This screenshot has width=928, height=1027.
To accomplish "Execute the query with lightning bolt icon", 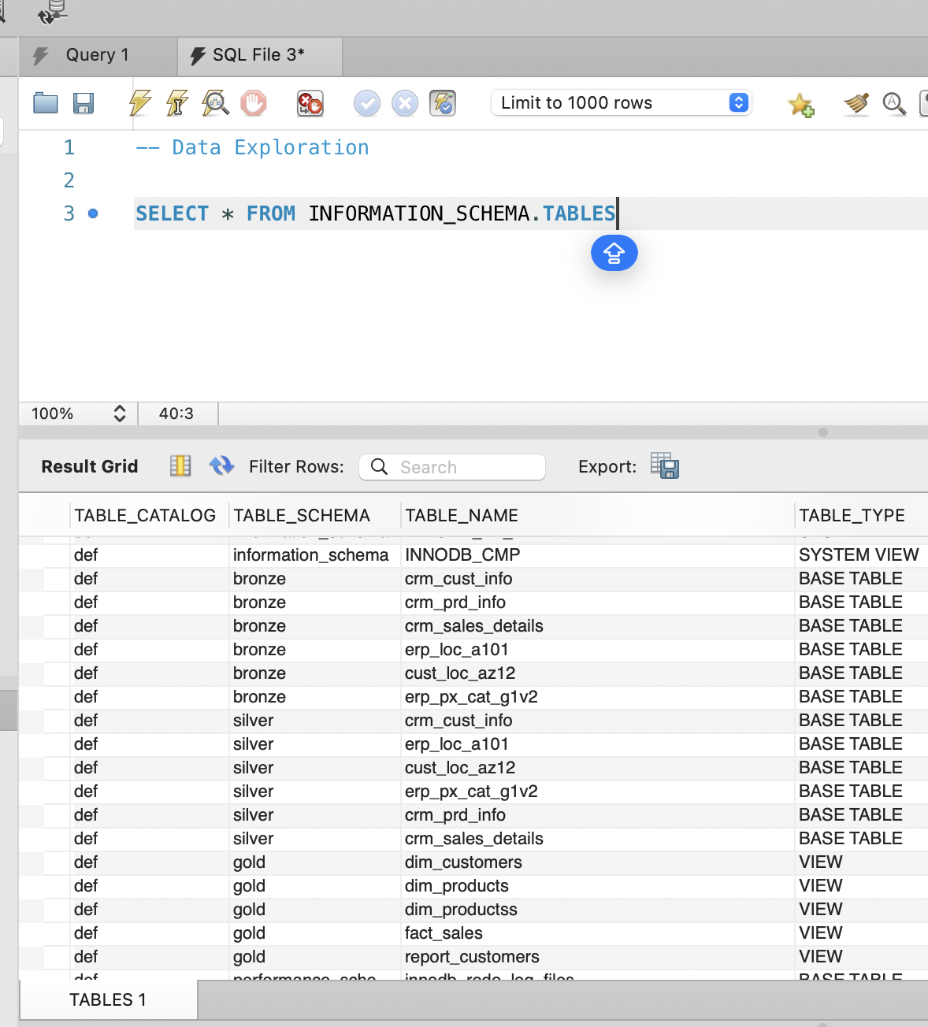I will (140, 103).
